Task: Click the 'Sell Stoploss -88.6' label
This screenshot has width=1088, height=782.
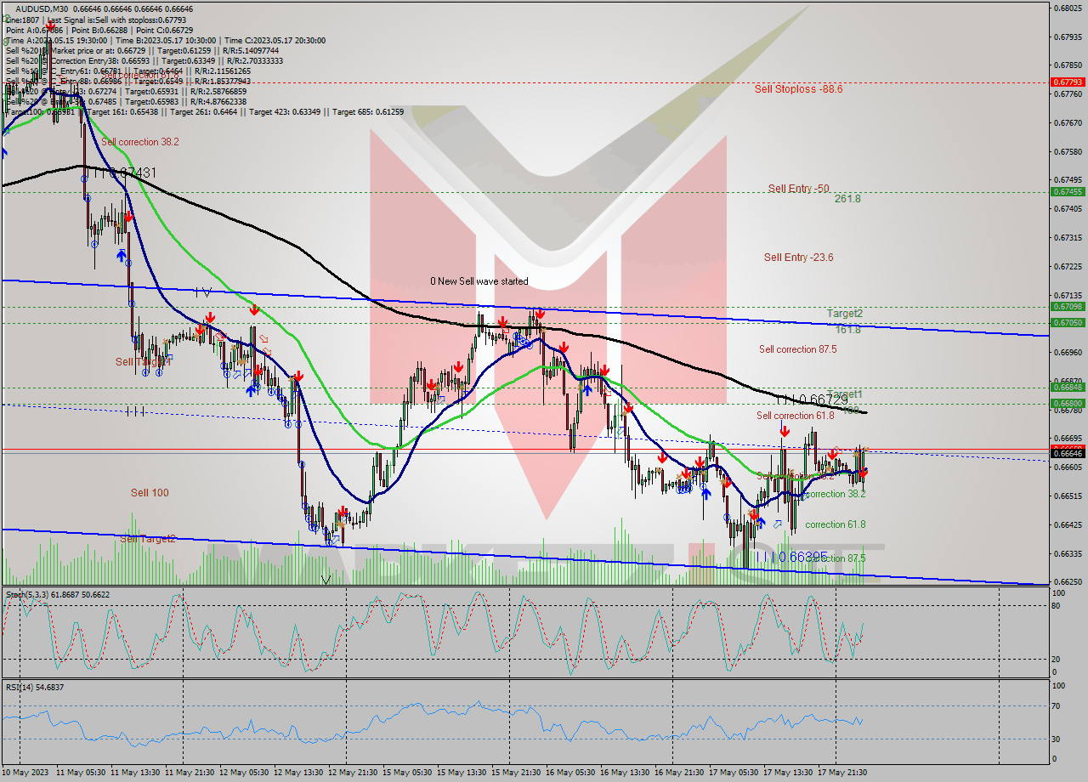Action: tap(798, 88)
